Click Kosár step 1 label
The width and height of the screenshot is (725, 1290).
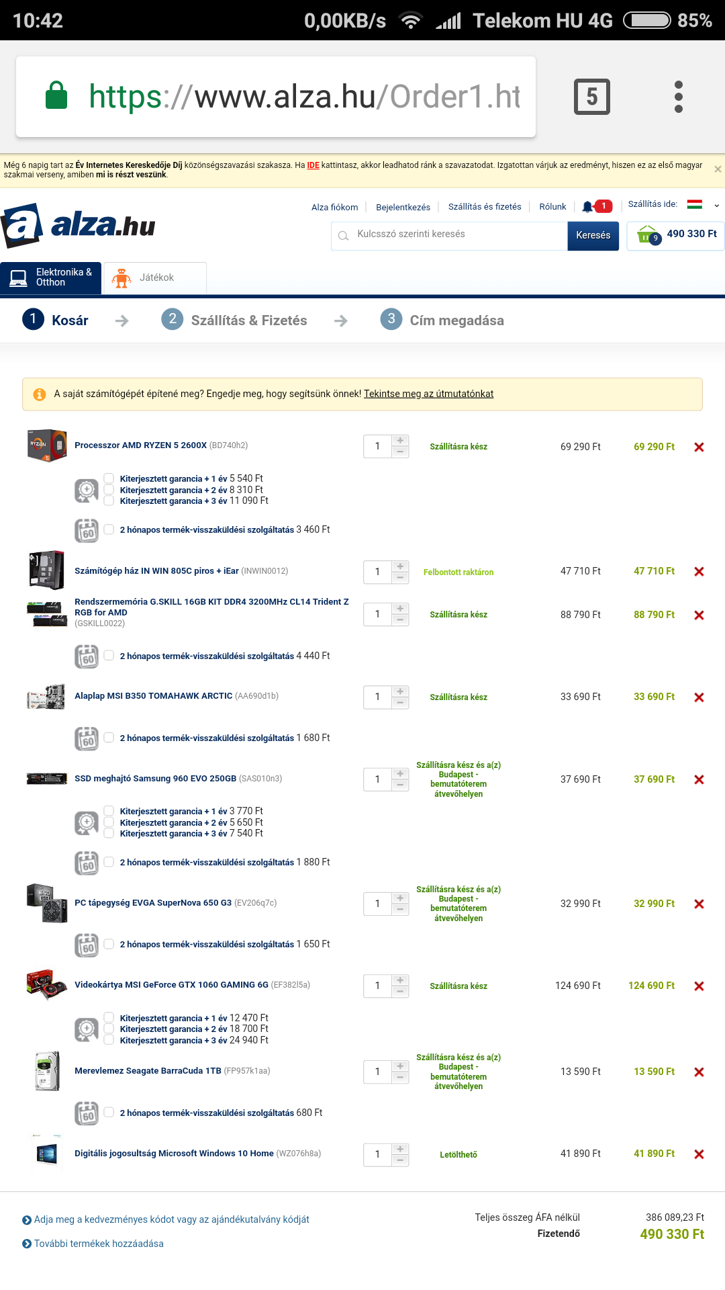pyautogui.click(x=70, y=320)
